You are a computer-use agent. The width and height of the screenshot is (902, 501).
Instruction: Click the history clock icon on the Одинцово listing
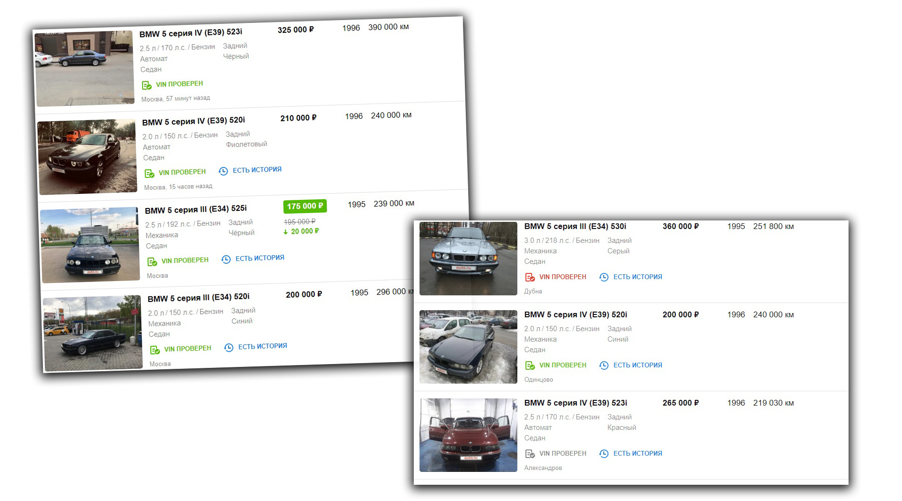click(604, 365)
